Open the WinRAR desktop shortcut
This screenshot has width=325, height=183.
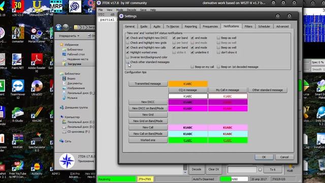[x=18, y=141]
